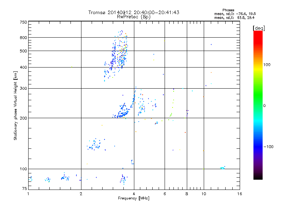
Task: Click the x-axis '10' tick label
Action: [204, 194]
